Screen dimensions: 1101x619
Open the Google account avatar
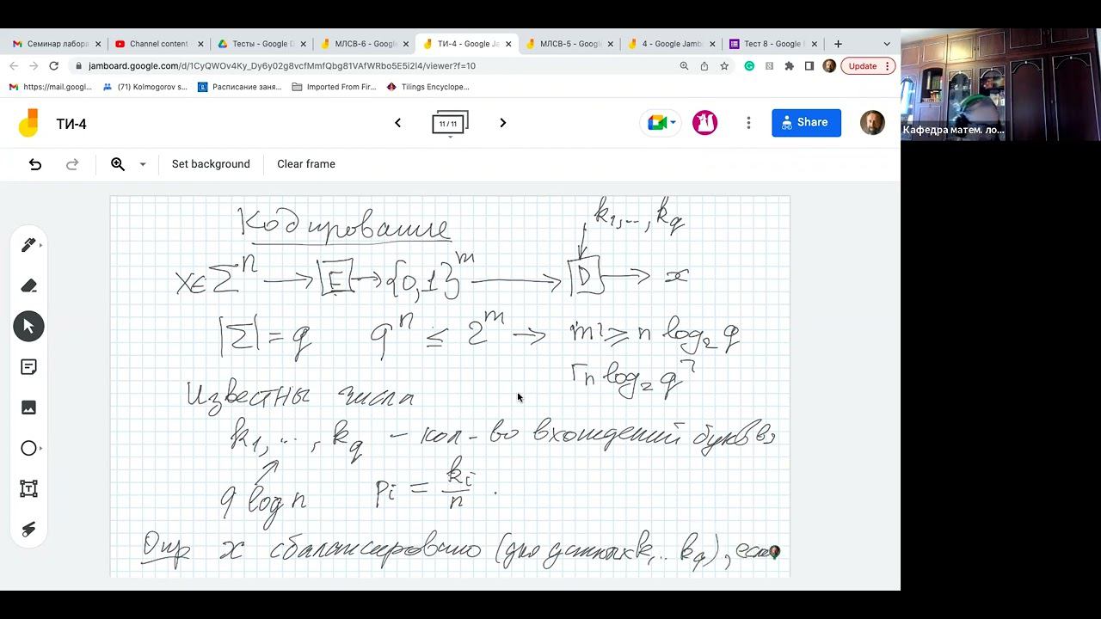point(872,123)
